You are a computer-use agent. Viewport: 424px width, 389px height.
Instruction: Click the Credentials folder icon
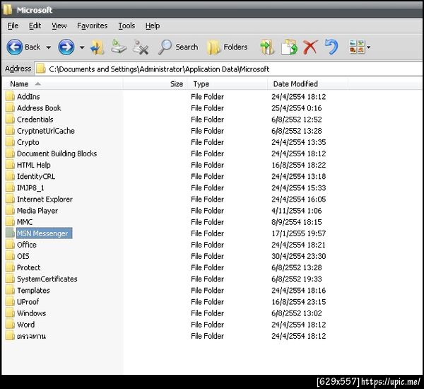point(11,119)
